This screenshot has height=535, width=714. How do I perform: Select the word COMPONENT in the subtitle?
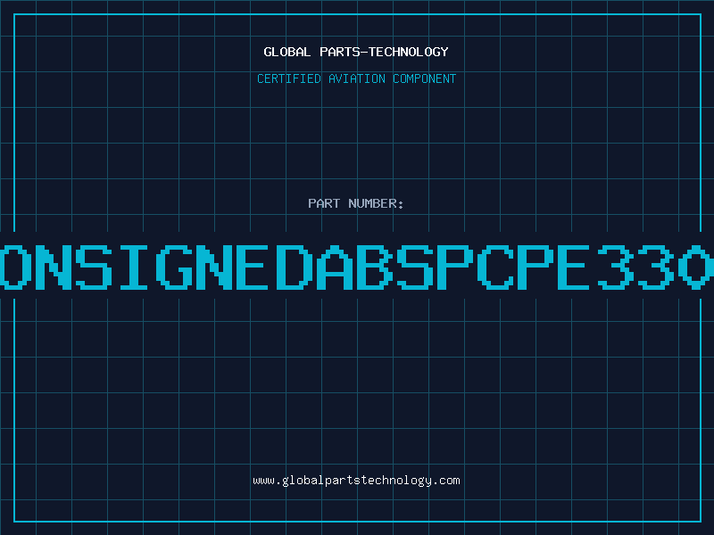click(x=425, y=78)
